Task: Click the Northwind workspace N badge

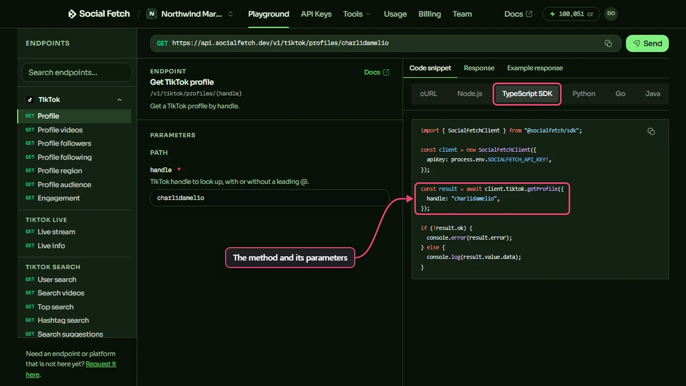Action: 152,14
